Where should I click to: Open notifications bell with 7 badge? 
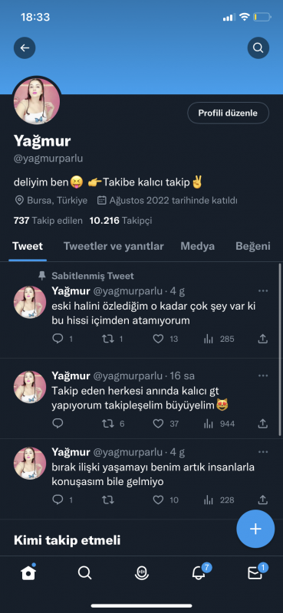[199, 572]
